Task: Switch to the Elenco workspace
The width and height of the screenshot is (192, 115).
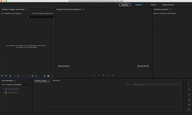Action: pyautogui.click(x=153, y=5)
